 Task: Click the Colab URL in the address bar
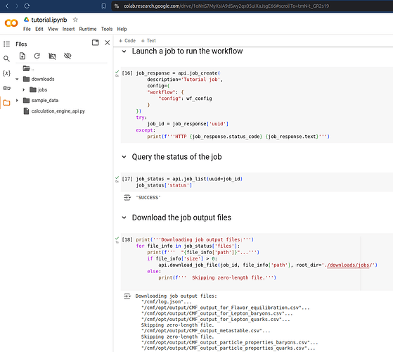click(226, 6)
